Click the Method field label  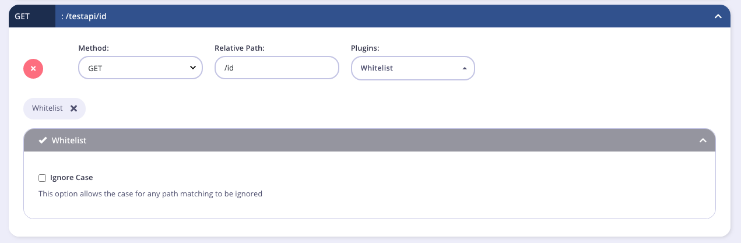(x=93, y=48)
